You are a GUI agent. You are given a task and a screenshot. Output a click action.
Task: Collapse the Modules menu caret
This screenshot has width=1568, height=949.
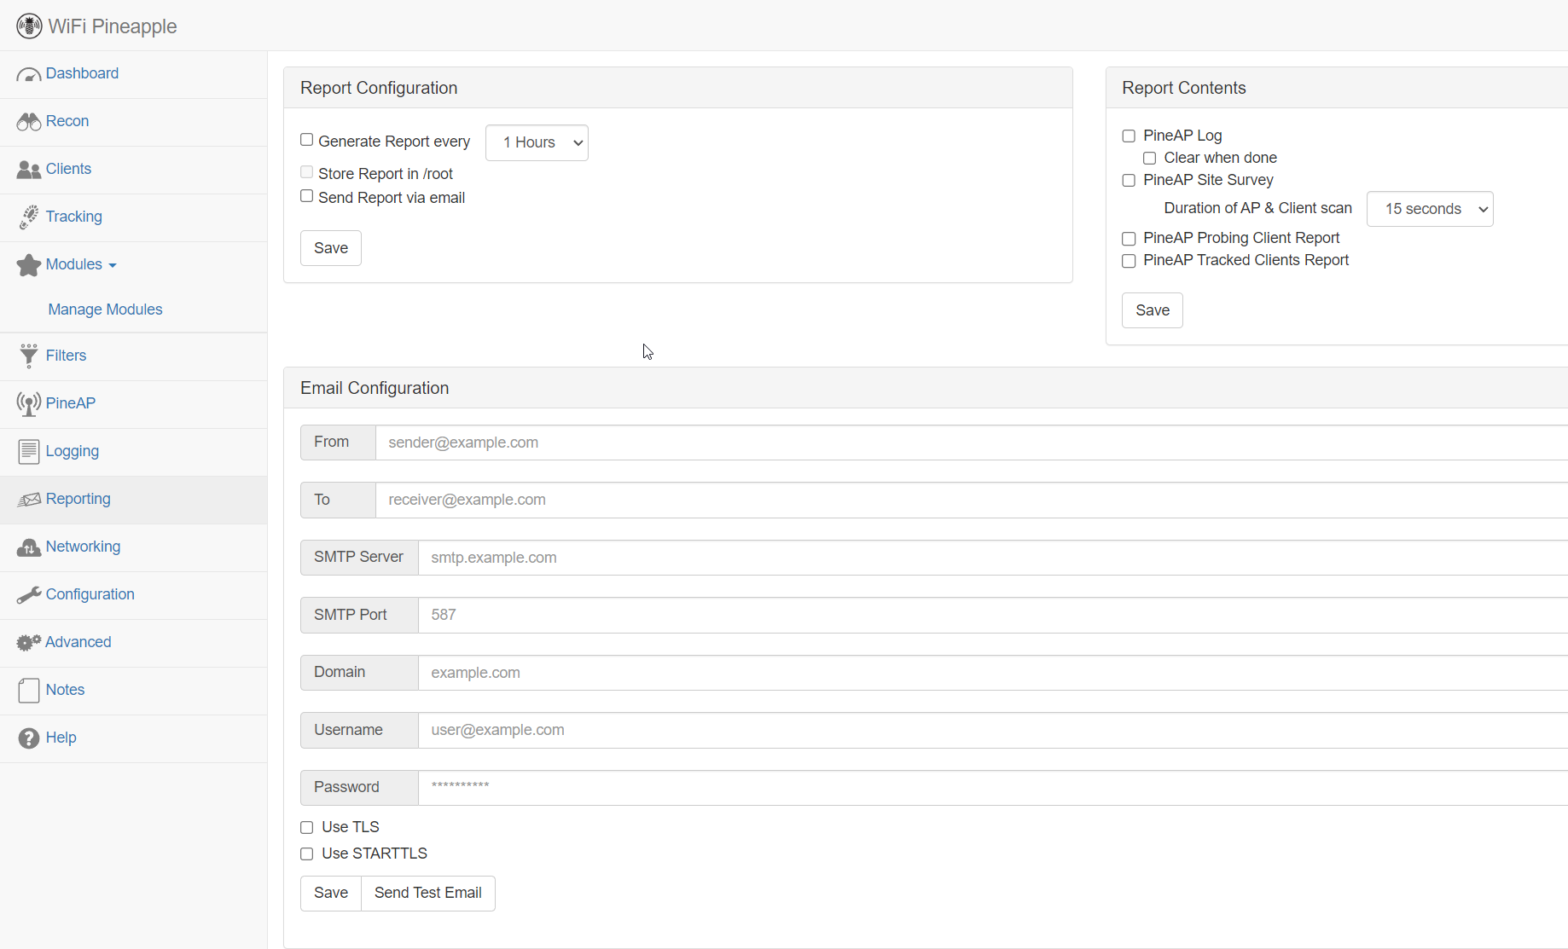[113, 265]
